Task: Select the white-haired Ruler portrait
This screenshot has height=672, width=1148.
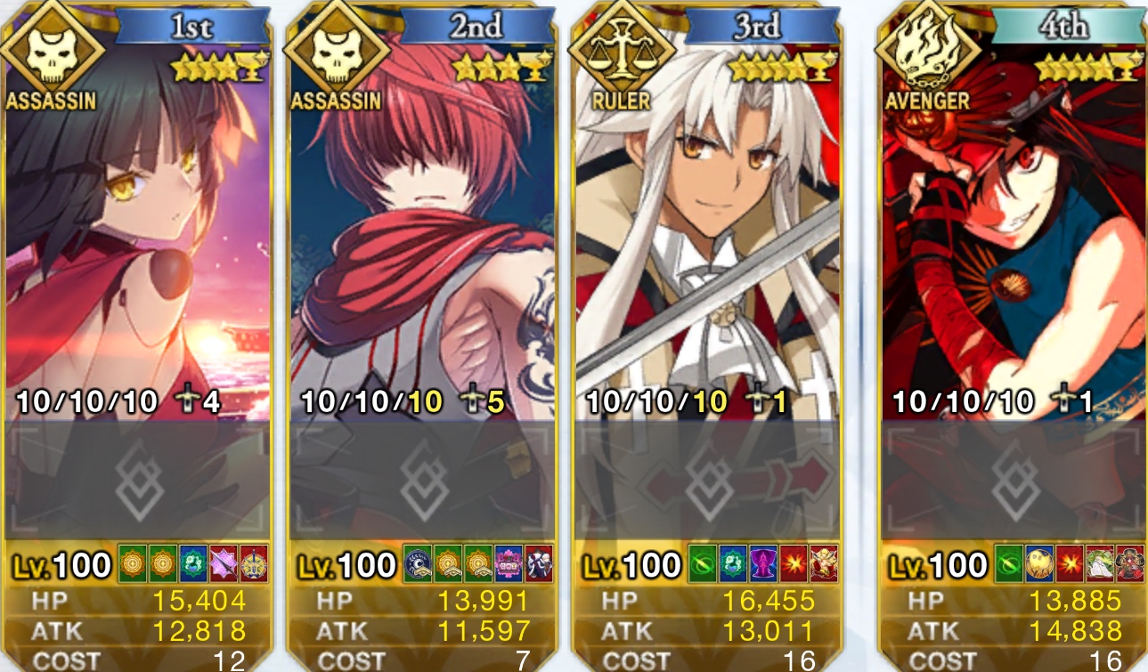Action: (708, 240)
